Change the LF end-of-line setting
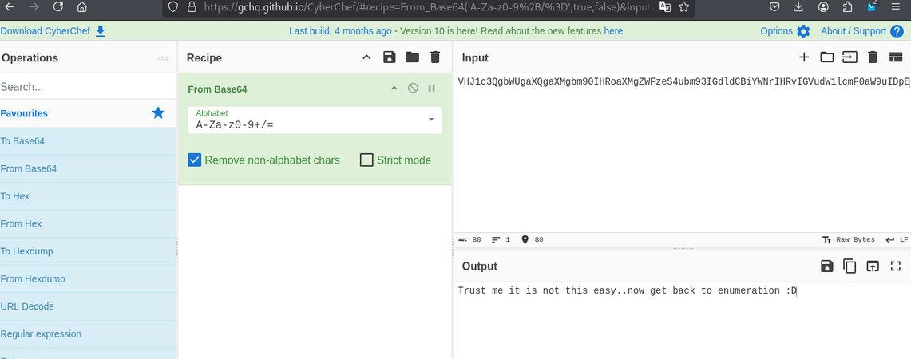Viewport: 911px width, 359px height. [897, 239]
